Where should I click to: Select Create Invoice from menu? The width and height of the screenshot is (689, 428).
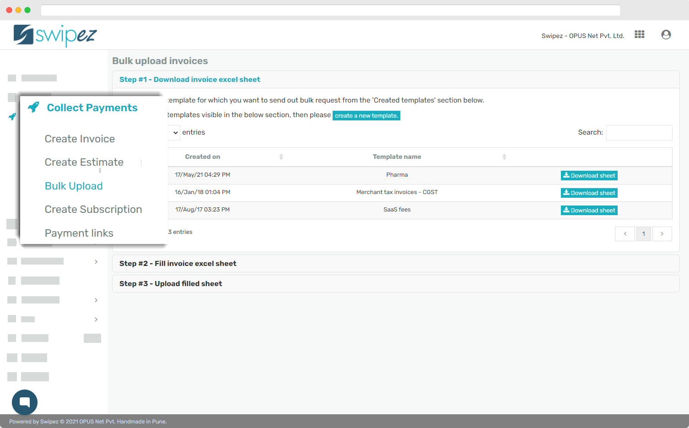pyautogui.click(x=80, y=139)
